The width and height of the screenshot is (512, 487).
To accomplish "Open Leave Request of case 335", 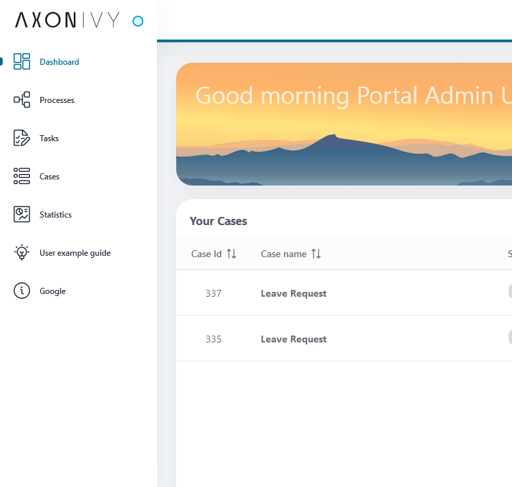I will 294,339.
